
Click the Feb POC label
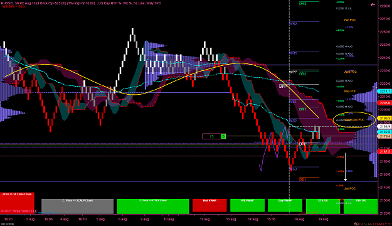tap(350, 20)
